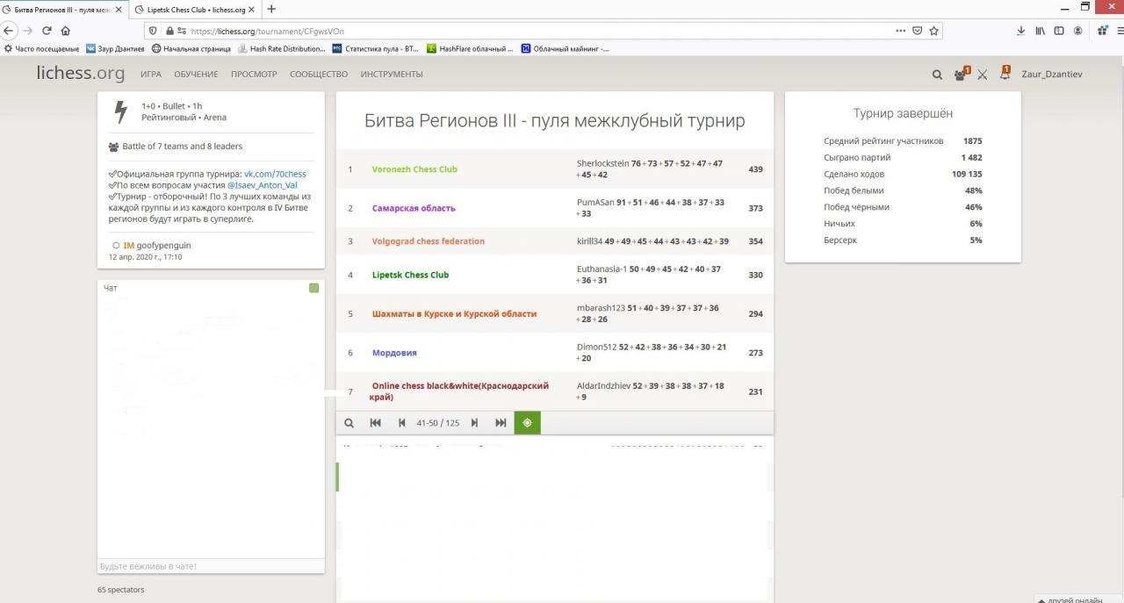This screenshot has height=603, width=1124.
Task: Open the Заур Дзантиев bookmark
Action: pos(115,49)
